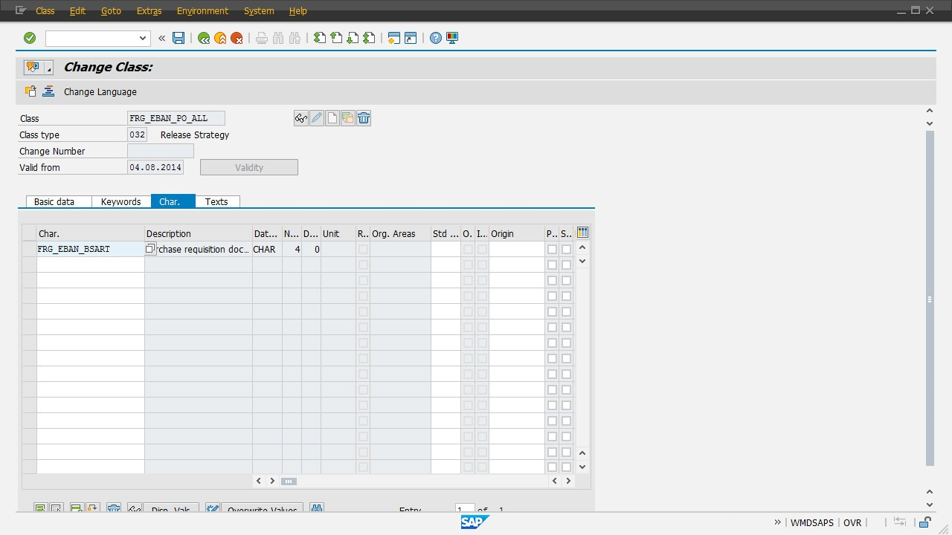Click the red Cancel icon in toolbar

point(237,38)
